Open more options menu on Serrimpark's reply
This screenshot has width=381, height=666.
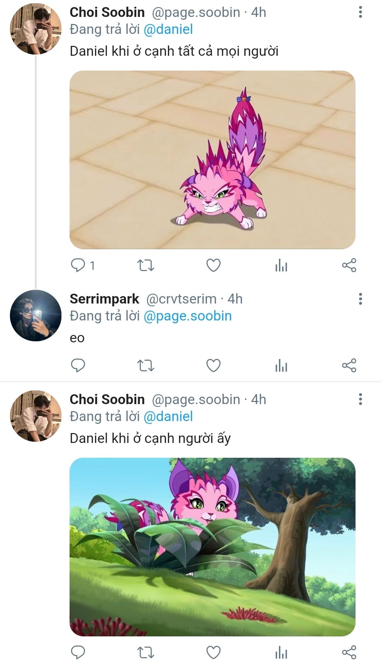click(x=360, y=299)
